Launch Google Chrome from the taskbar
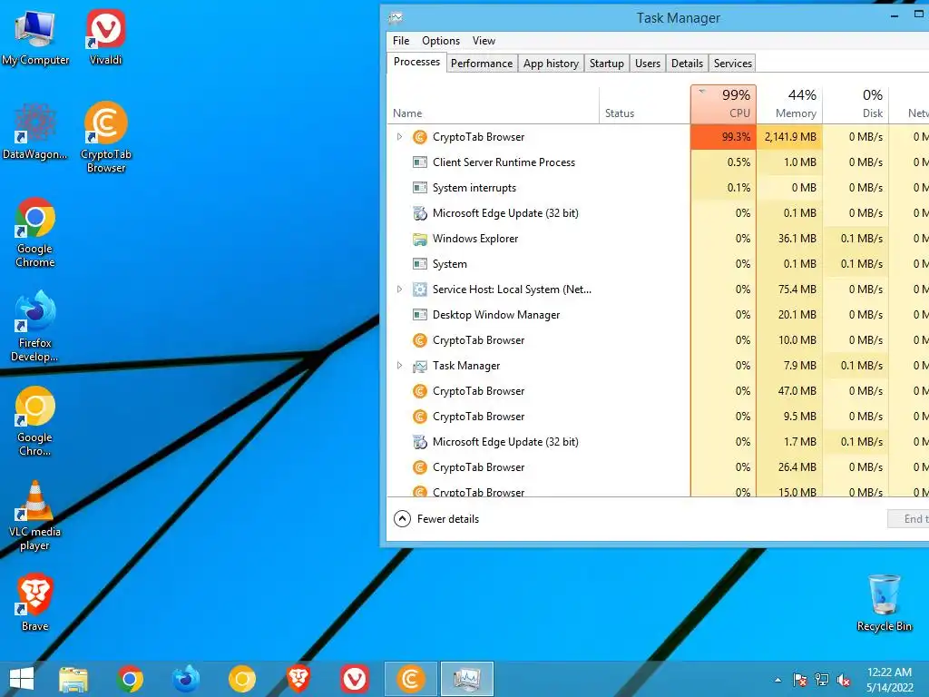The image size is (929, 697). [130, 679]
